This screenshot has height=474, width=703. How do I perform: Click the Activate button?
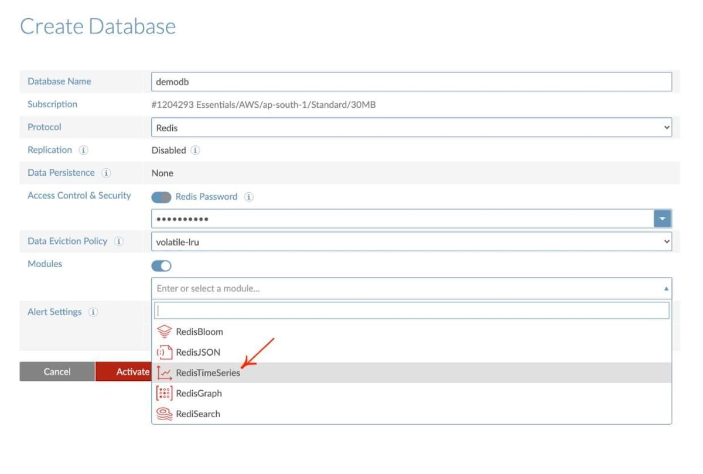132,371
